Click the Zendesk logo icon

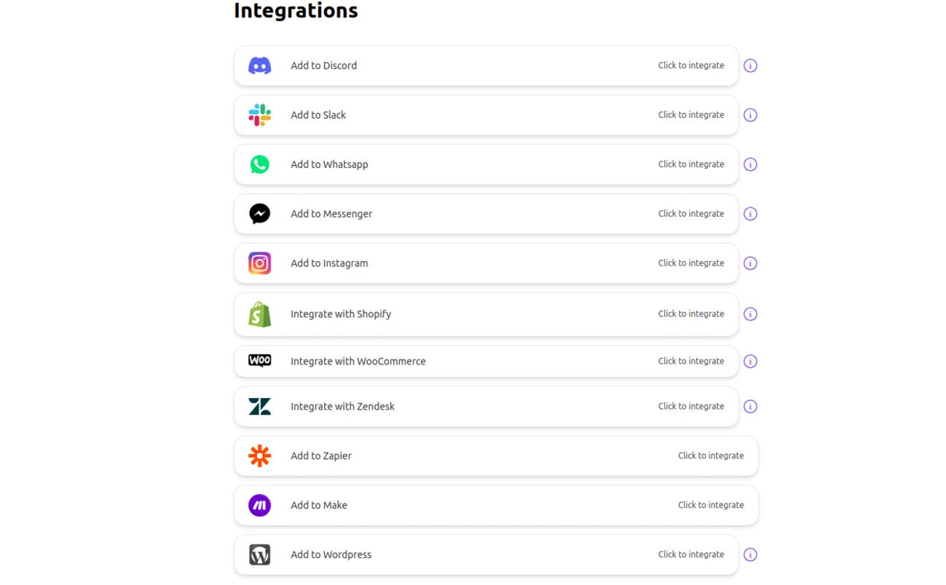pos(259,406)
